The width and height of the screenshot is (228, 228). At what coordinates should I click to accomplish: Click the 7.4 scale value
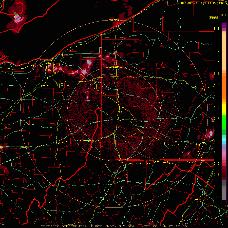coord(217,62)
